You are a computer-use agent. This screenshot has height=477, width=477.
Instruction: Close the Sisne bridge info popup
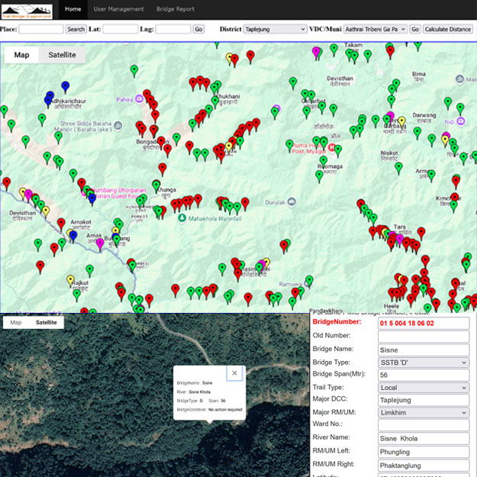(234, 373)
